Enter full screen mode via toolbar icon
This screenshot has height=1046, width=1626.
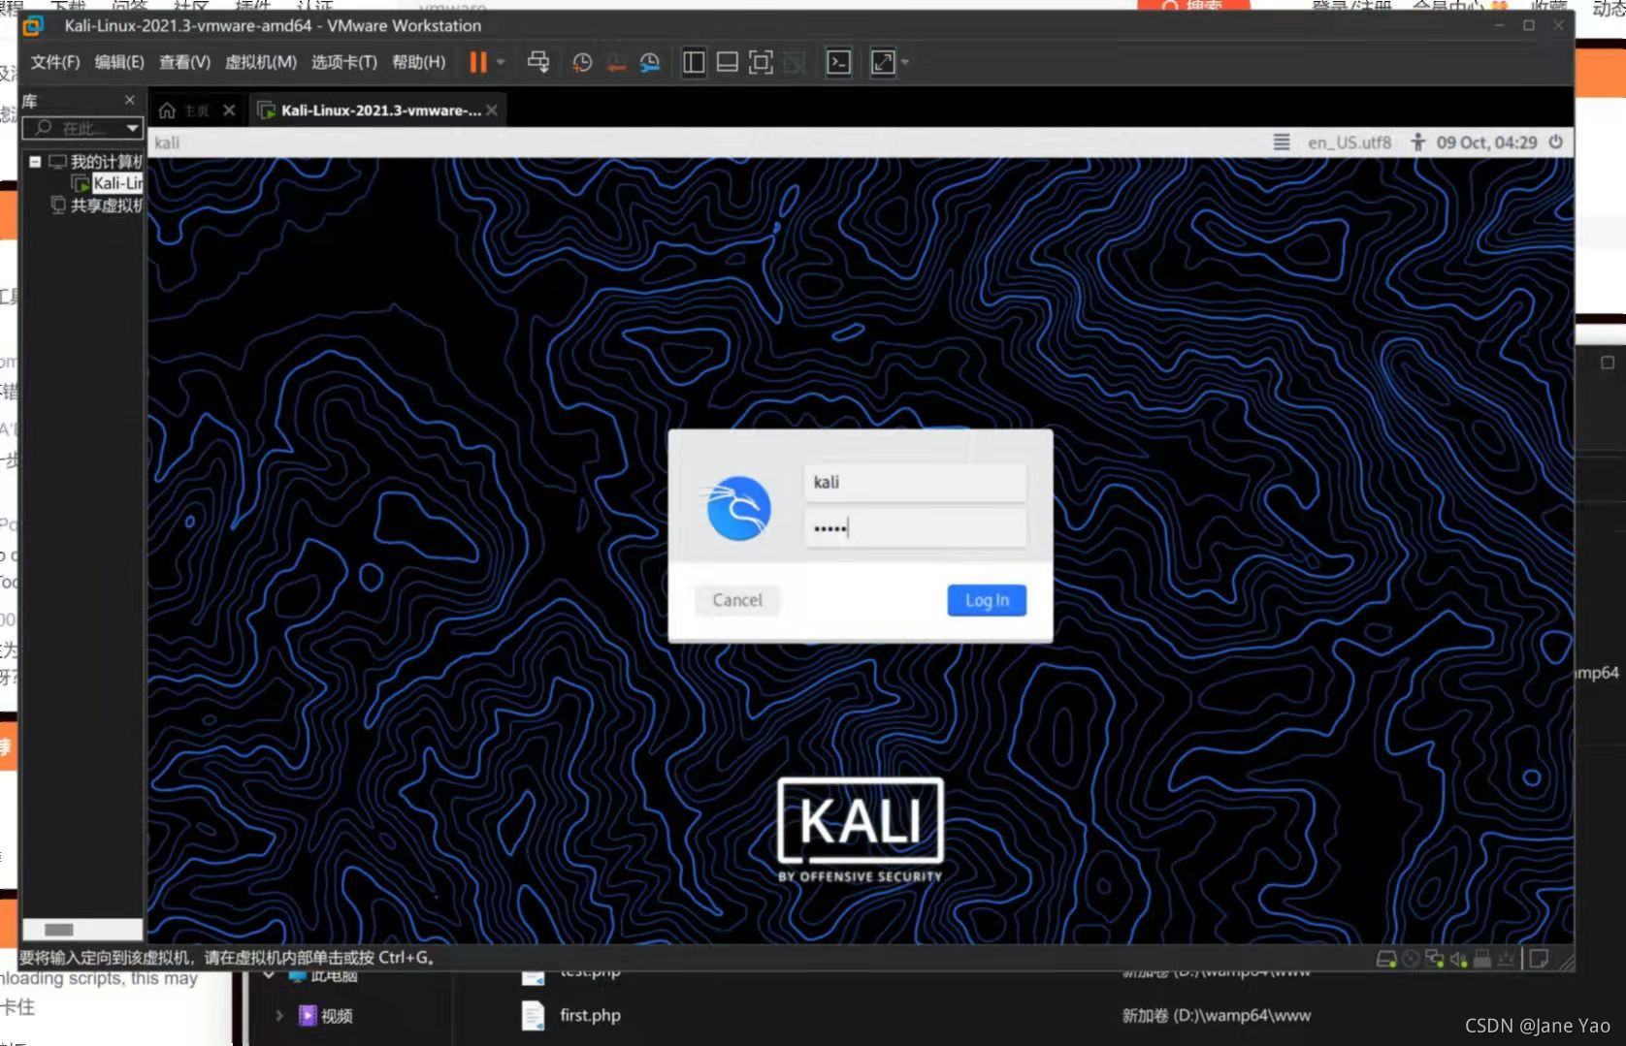click(x=762, y=63)
